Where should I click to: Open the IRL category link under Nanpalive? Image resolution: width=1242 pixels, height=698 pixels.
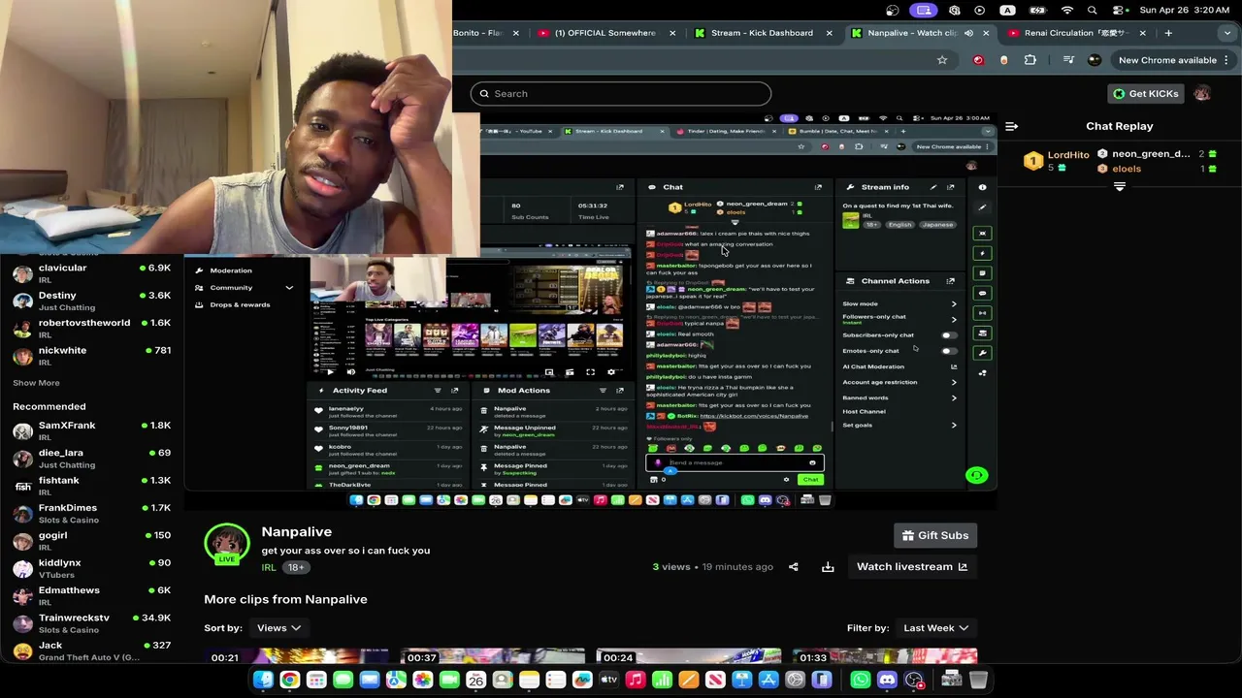[x=269, y=567]
